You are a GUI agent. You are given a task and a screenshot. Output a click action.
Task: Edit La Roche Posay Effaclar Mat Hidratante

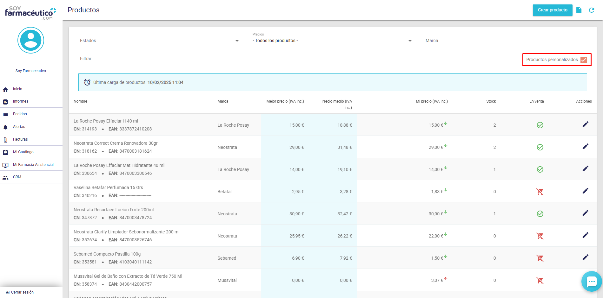(586, 168)
